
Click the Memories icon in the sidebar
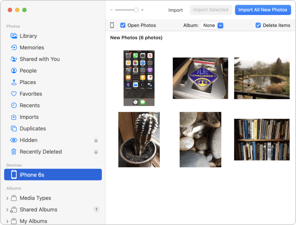click(x=14, y=48)
